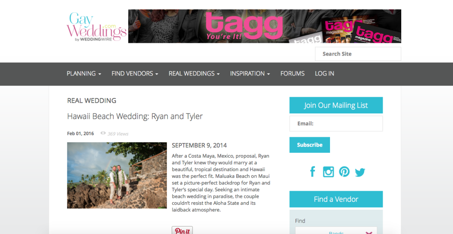Open the Ryan and Tyler wedding photo
This screenshot has height=234, width=453.
click(x=117, y=175)
